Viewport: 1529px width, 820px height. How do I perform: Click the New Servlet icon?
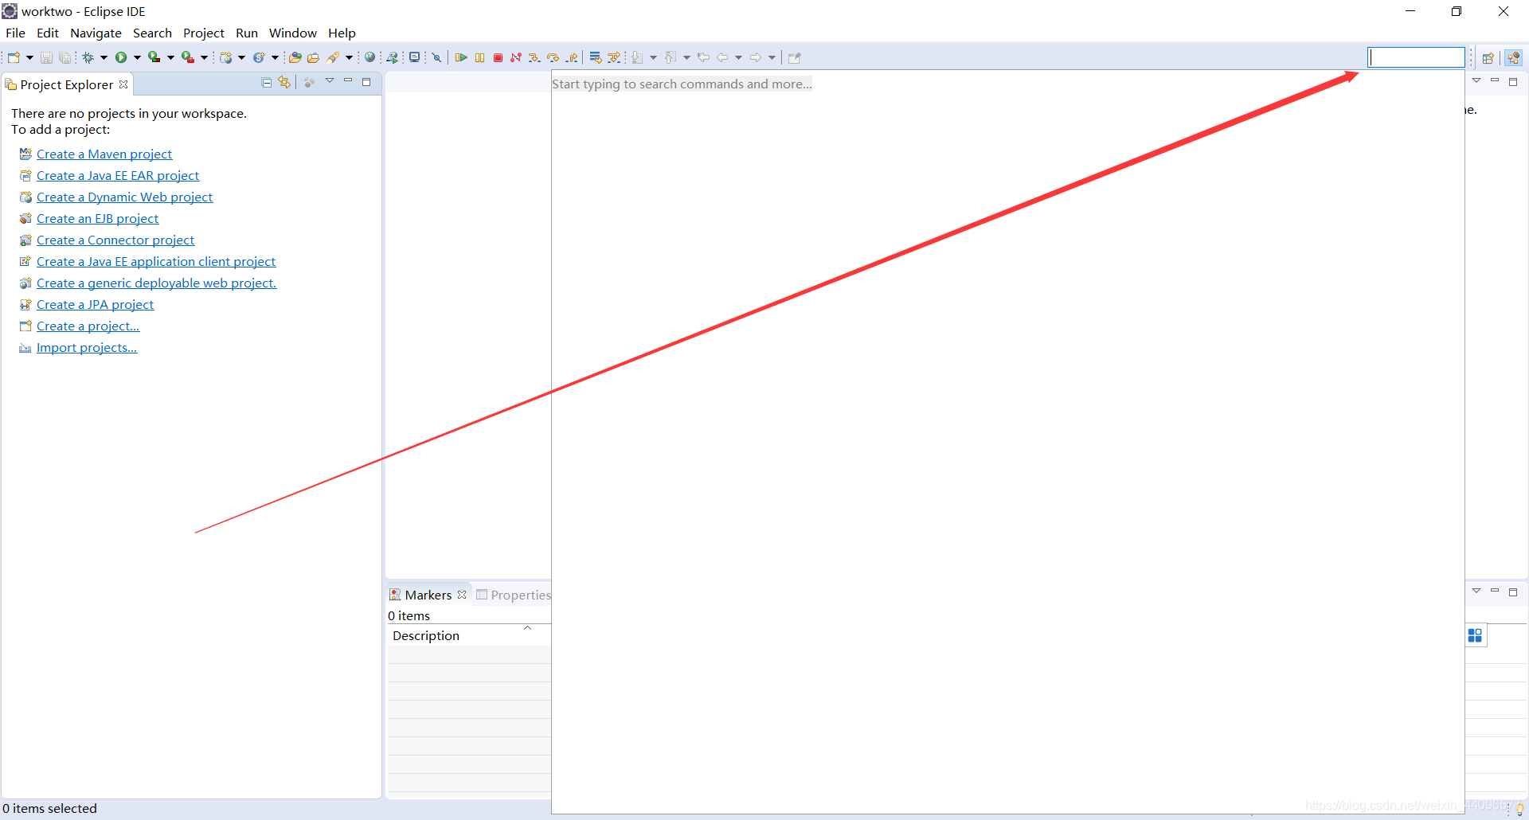pyautogui.click(x=259, y=57)
